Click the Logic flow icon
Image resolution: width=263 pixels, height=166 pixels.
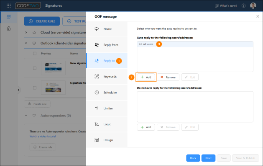coord(97,124)
